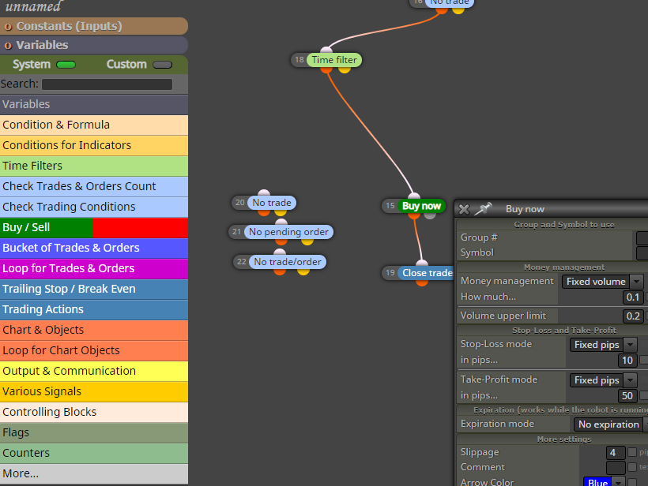Click the pin icon on Buy now panel
This screenshot has width=648, height=486.
[483, 209]
